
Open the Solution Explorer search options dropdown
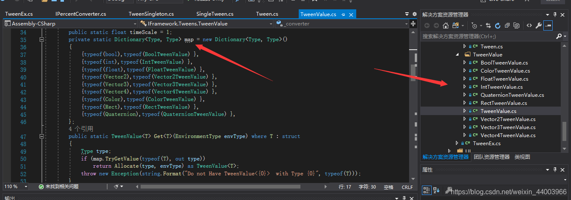[x=565, y=37]
